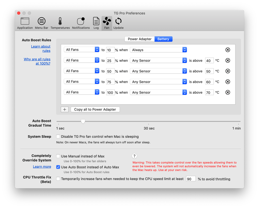Image resolution: width=259 pixels, height=208 pixels.
Task: Open the Menu Bar preferences pane
Action: tap(42, 23)
